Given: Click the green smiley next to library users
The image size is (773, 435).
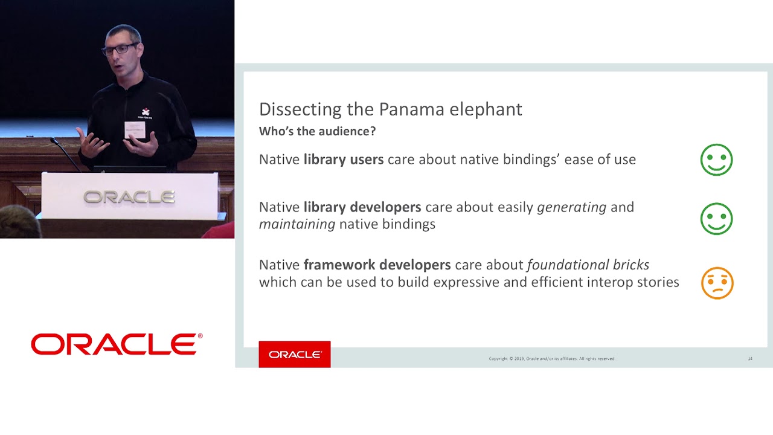Looking at the screenshot, I should click(716, 160).
